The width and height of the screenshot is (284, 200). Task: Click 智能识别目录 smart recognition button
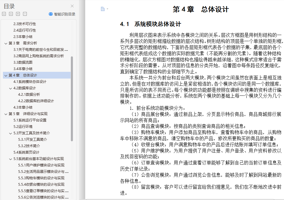[x=62, y=14]
